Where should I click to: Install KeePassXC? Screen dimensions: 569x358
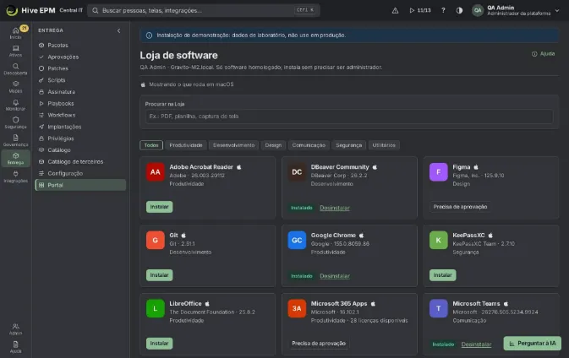pos(442,275)
